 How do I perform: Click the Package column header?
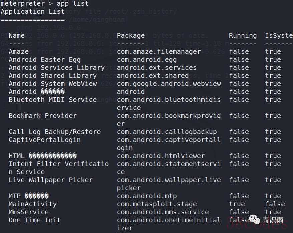(131, 35)
